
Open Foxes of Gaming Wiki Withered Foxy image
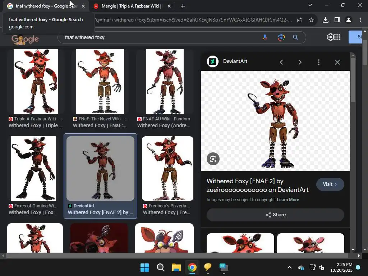pyautogui.click(x=33, y=169)
